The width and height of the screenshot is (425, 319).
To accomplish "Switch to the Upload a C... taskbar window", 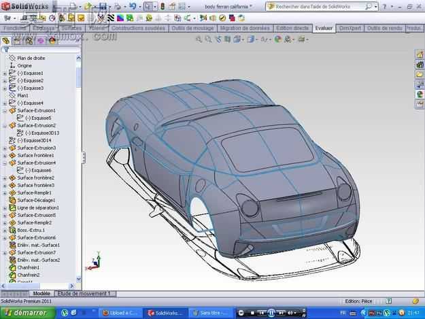I will tap(120, 313).
